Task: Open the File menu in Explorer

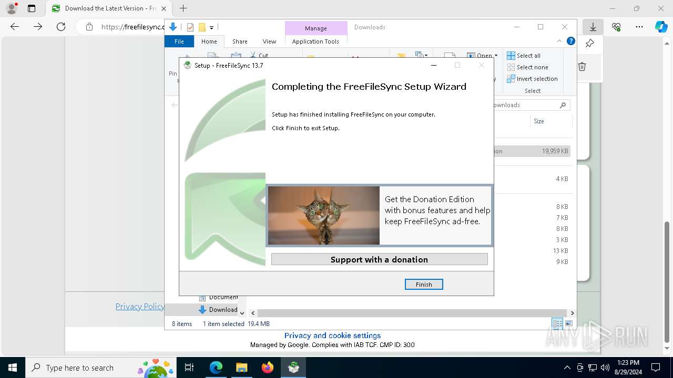Action: coord(179,41)
